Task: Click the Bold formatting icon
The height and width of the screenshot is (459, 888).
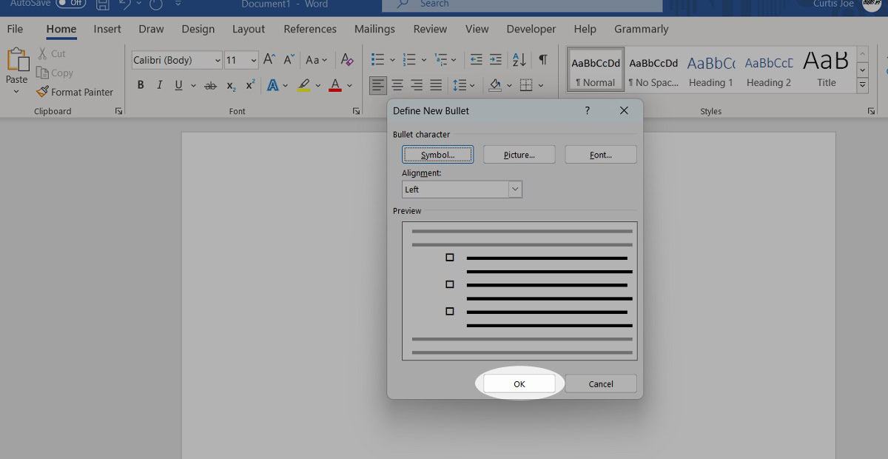Action: point(141,85)
